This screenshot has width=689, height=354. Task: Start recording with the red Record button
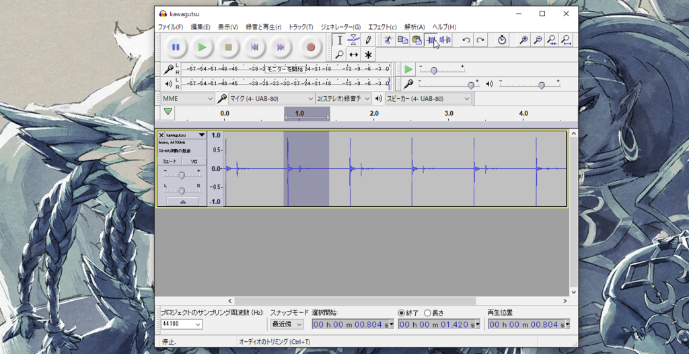[x=311, y=47]
